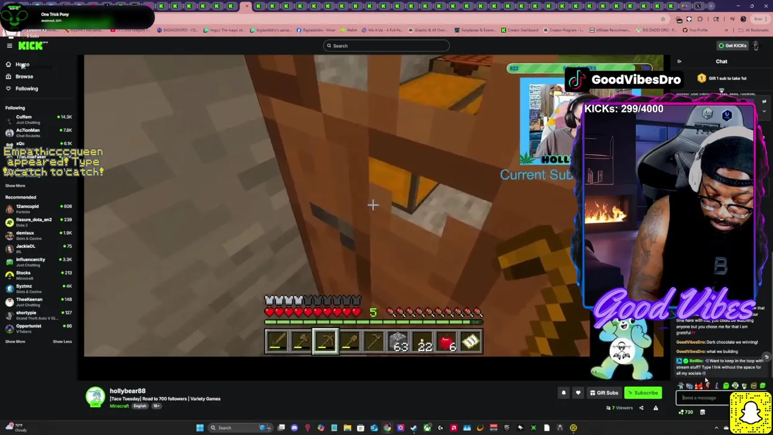Focus the Kick Search field
Viewport: 773px width, 435px height.
(x=386, y=46)
